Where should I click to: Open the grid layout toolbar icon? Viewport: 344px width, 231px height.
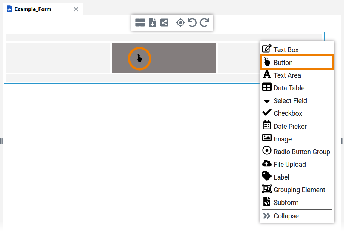[x=140, y=22]
